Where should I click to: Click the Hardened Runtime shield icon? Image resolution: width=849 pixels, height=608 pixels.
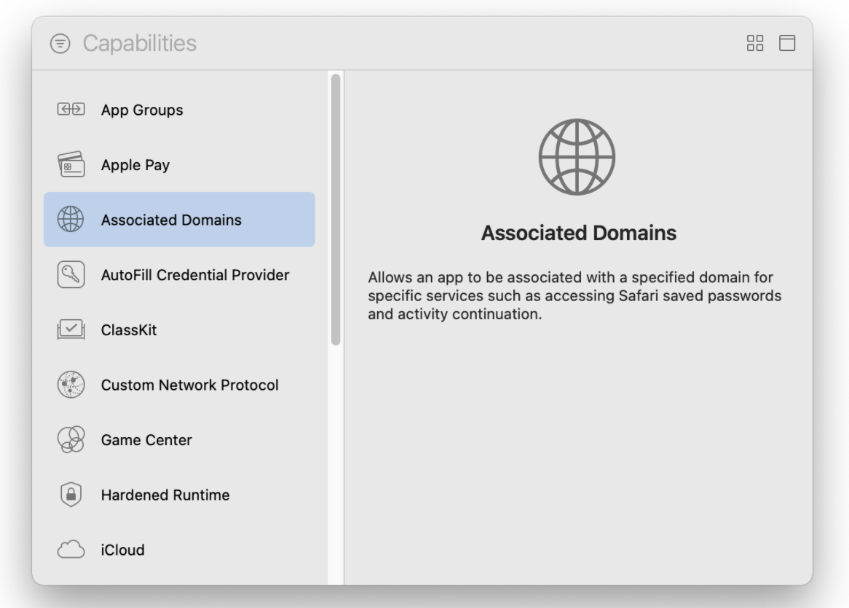(71, 495)
